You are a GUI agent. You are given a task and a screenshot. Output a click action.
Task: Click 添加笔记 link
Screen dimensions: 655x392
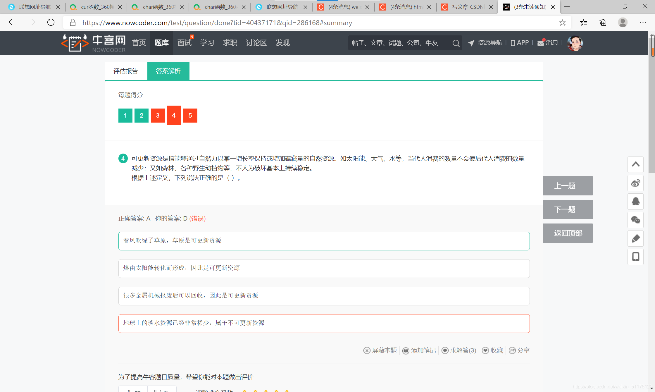click(x=419, y=350)
